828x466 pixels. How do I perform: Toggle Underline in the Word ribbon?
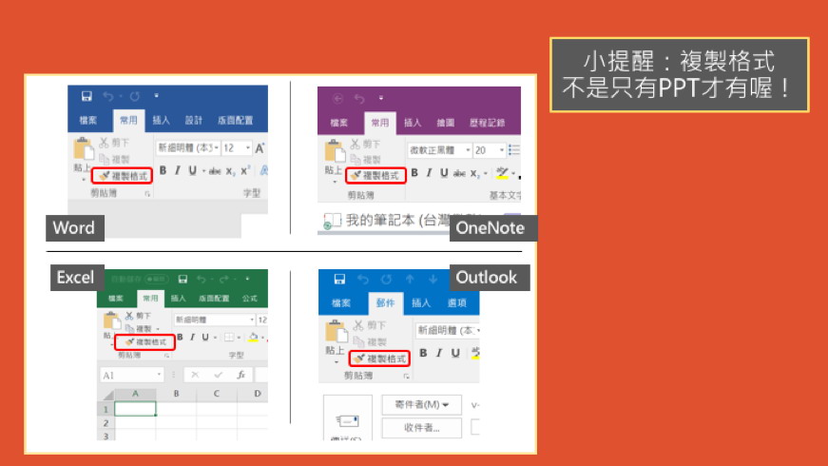[x=193, y=170]
